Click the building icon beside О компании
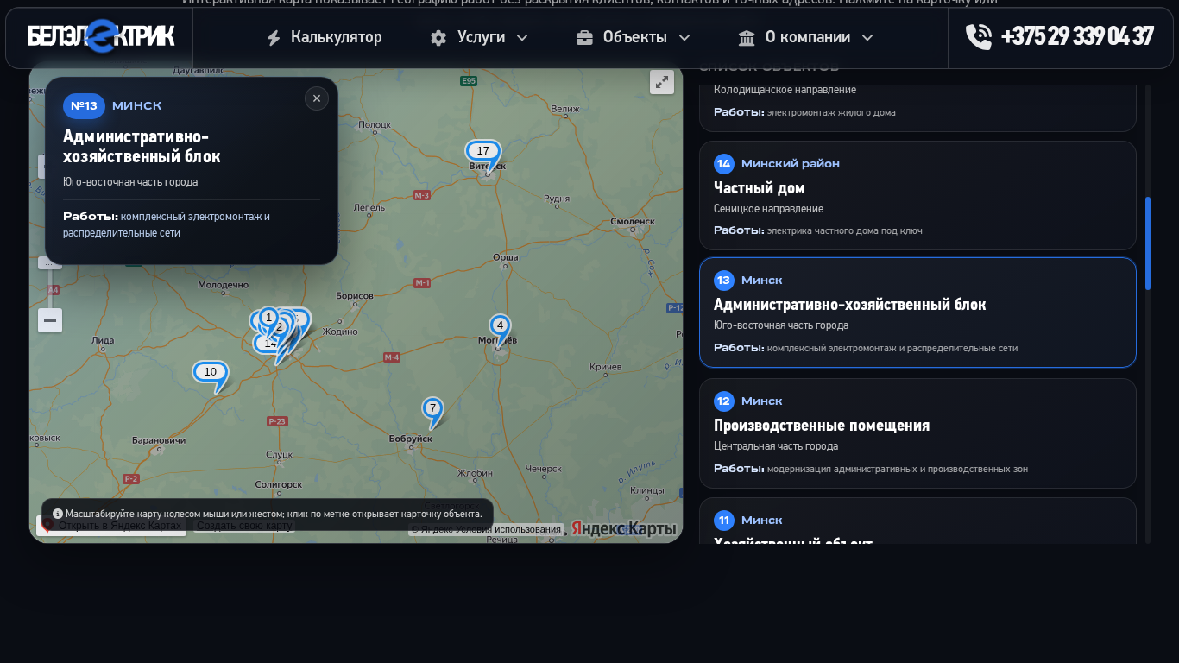 click(x=747, y=38)
